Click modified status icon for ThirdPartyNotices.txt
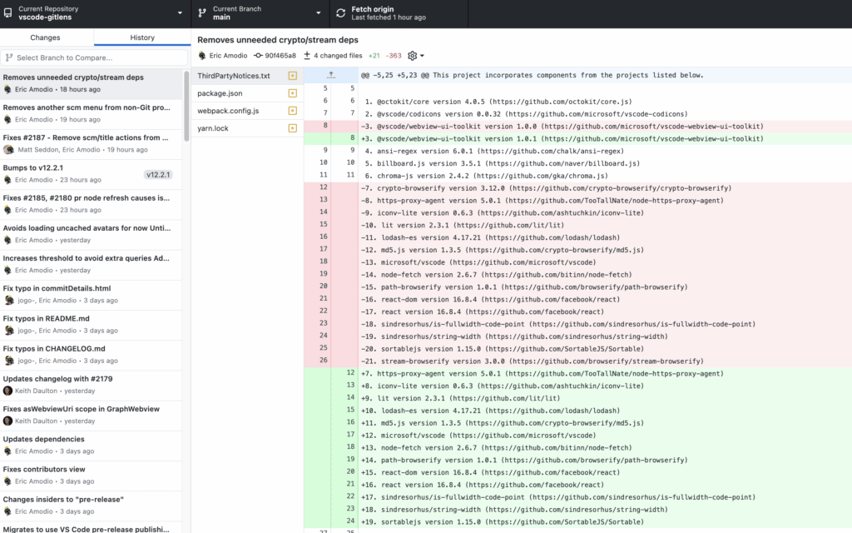 [x=292, y=76]
